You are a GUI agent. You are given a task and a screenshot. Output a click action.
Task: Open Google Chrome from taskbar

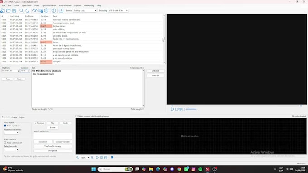pyautogui.click(x=179, y=169)
